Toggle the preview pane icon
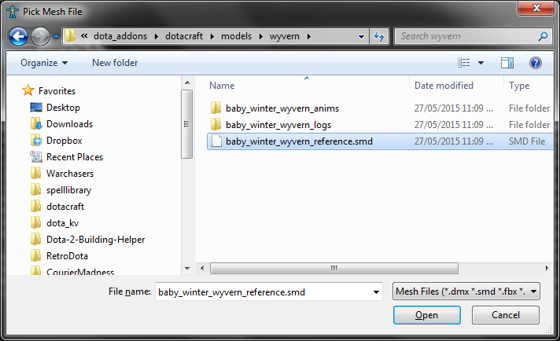 coord(507,63)
